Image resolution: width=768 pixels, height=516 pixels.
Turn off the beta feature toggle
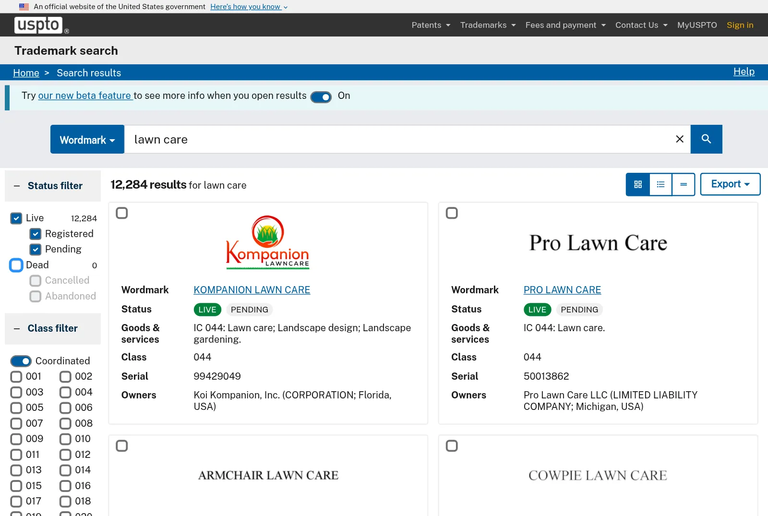pos(321,97)
